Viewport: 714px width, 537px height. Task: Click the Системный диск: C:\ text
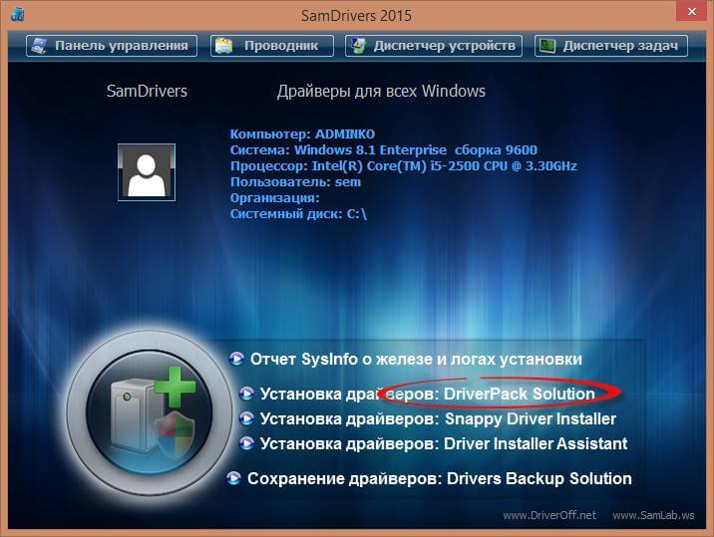[x=298, y=214]
